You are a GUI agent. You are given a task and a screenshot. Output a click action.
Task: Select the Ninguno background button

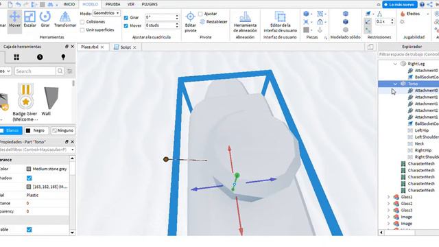tap(63, 130)
